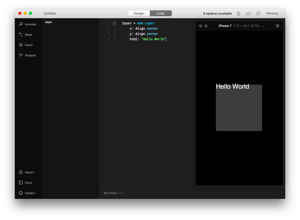The width and height of the screenshot is (300, 220).
Task: Open the State panel icon
Action: (x=21, y=35)
